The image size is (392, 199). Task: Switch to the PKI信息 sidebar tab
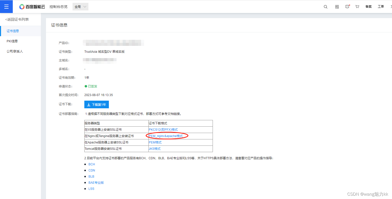12,41
